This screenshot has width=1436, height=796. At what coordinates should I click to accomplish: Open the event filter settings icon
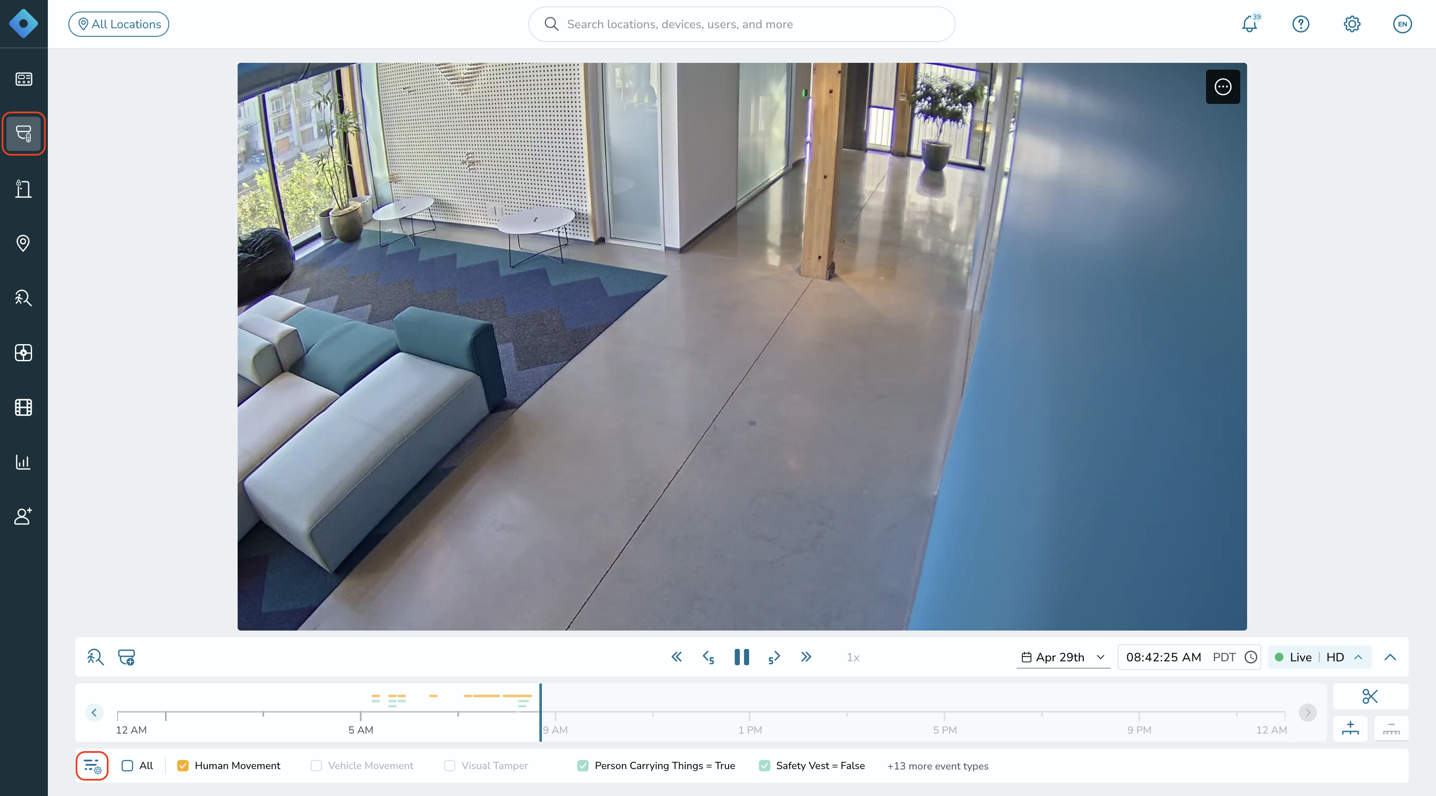click(x=92, y=766)
